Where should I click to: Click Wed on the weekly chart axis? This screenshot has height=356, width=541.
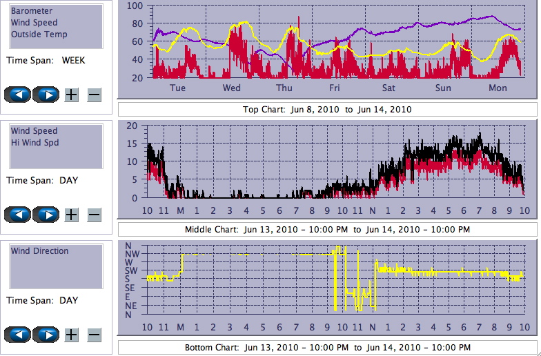click(x=232, y=88)
